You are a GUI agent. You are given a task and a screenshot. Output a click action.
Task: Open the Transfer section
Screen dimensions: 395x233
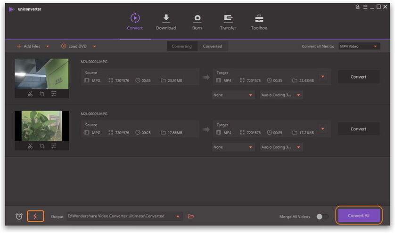point(228,22)
